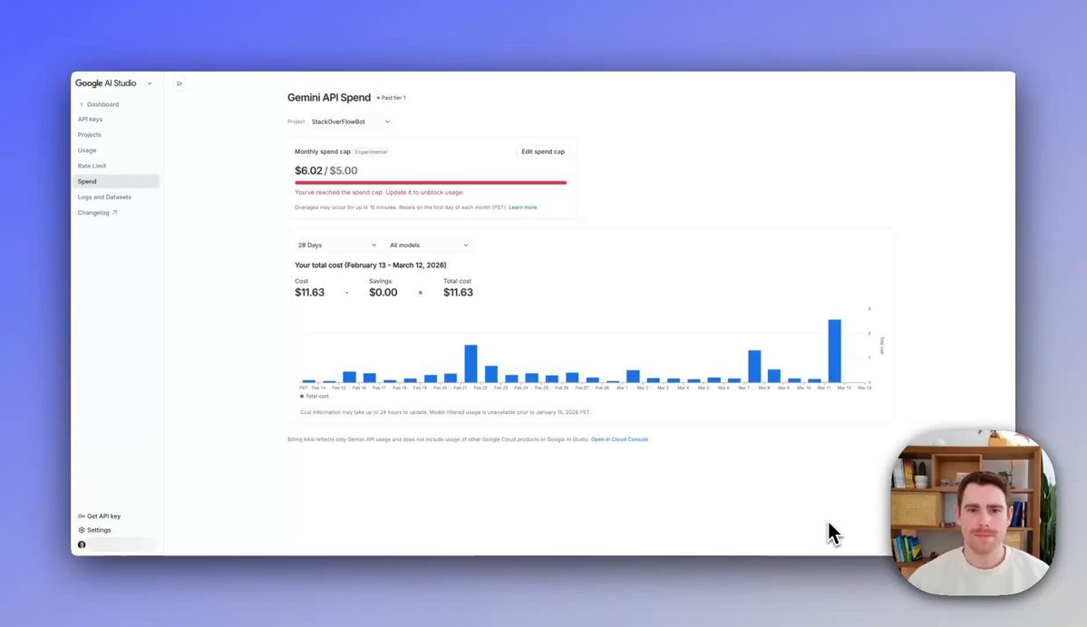Screen dimensions: 1087x627
Task: Click the tall chart bar near Feb 21
Action: (471, 363)
